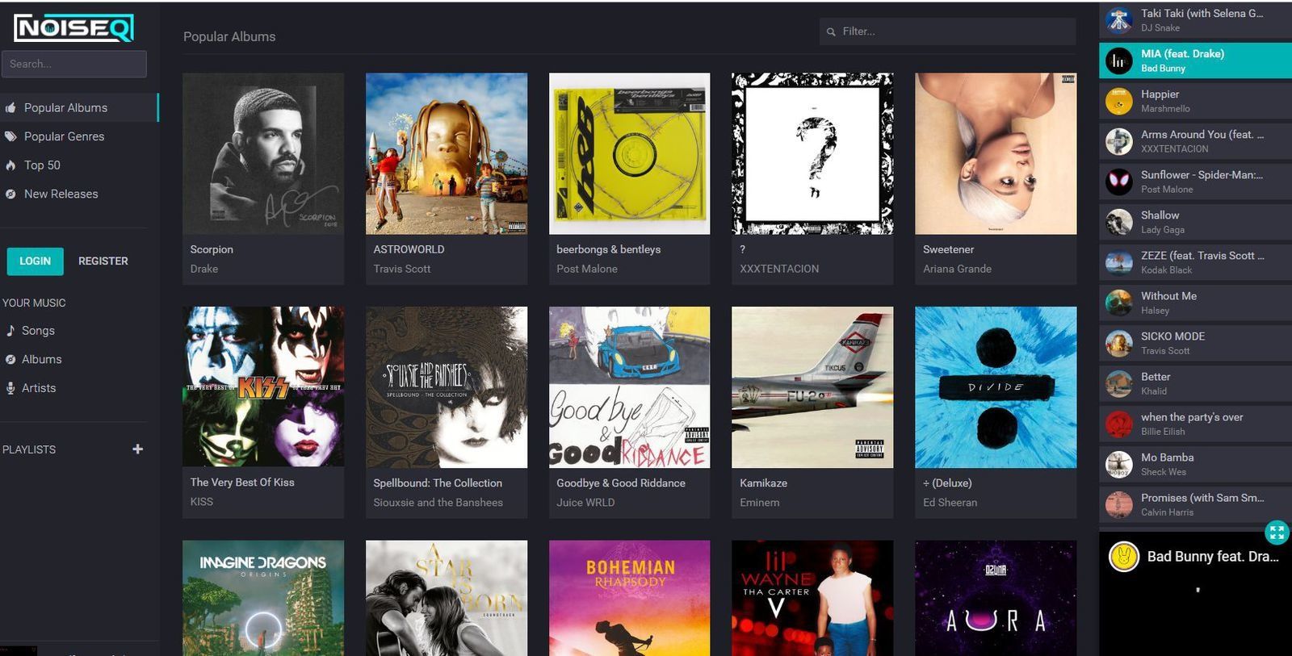Click the Artists microphone icon

10,388
